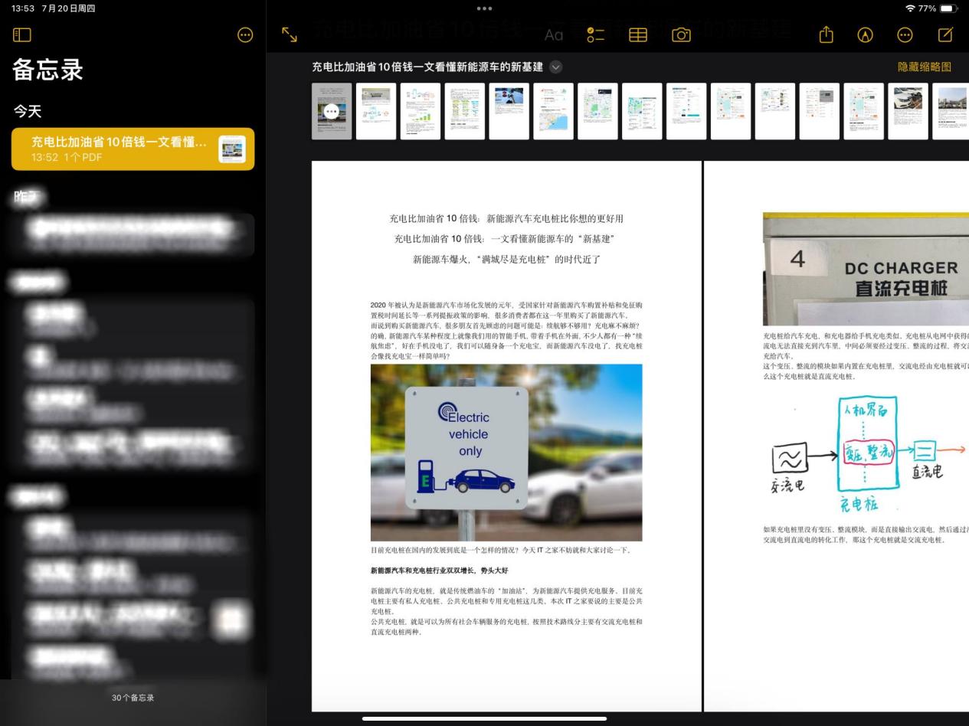Screen dimensions: 969x726
Task: Compose a new note with the compose icon
Action: (944, 34)
